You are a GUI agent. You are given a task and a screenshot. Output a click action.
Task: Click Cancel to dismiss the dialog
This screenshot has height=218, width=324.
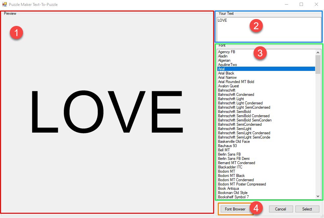click(x=281, y=209)
